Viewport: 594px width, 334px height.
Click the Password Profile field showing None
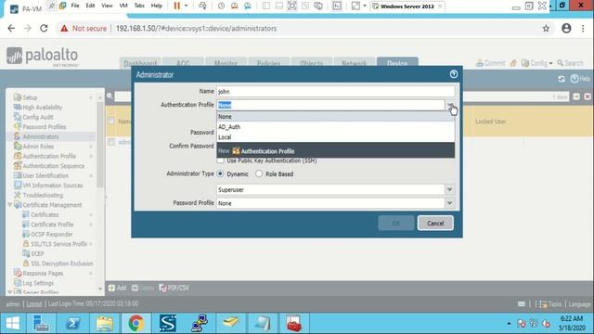click(330, 203)
